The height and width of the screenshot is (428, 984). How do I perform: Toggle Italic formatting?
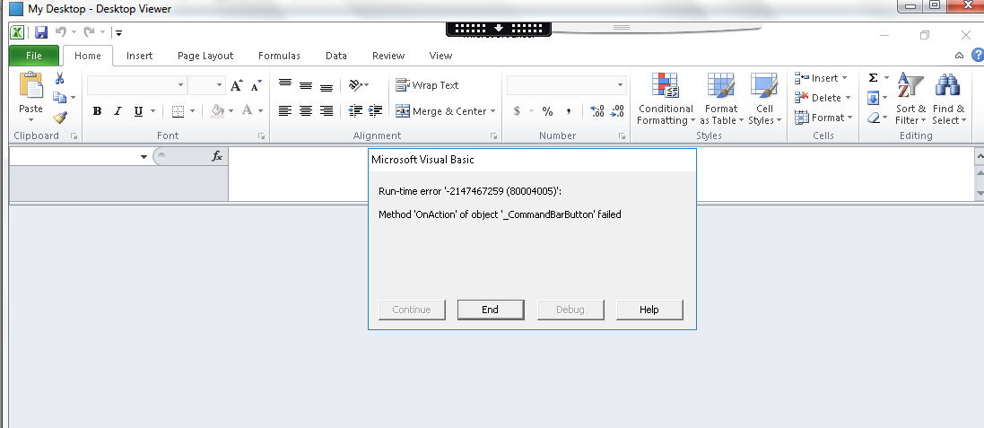118,111
